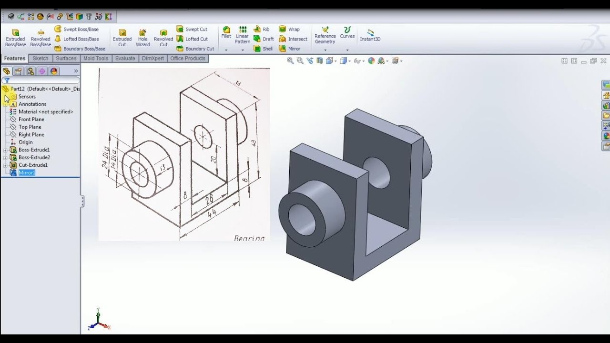Open the Office Products tab
This screenshot has width=610, height=343.
click(188, 59)
